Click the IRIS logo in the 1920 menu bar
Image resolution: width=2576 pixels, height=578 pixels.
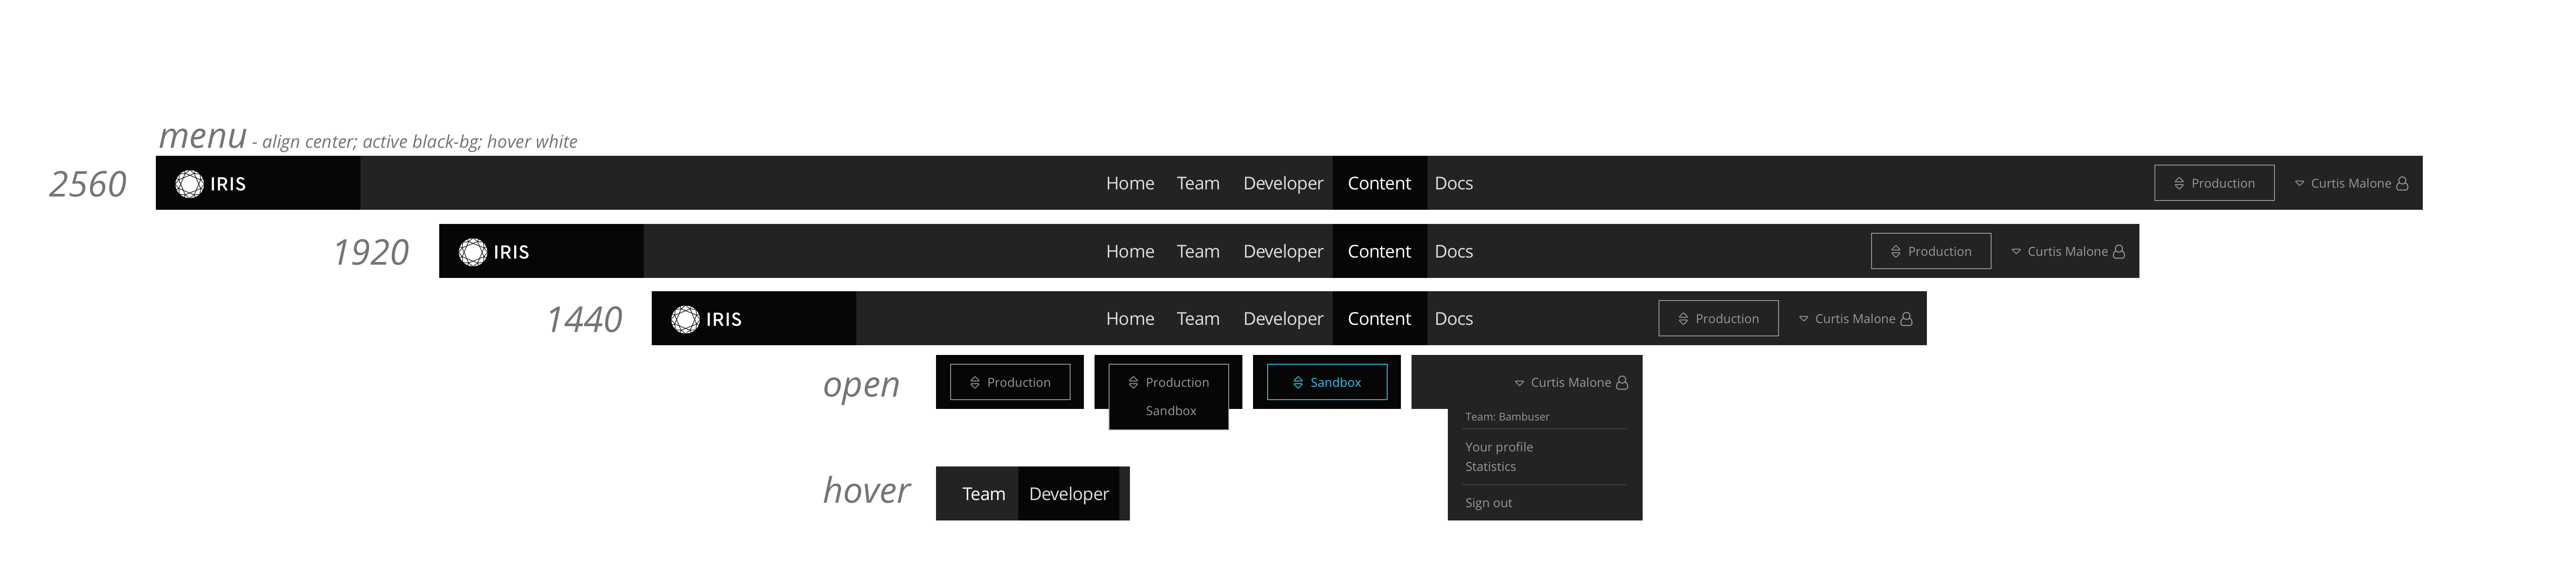(494, 252)
